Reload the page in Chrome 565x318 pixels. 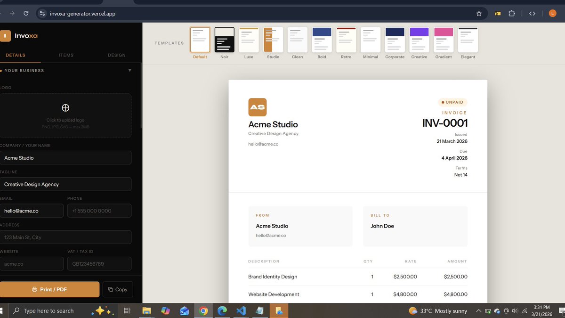coord(26,14)
